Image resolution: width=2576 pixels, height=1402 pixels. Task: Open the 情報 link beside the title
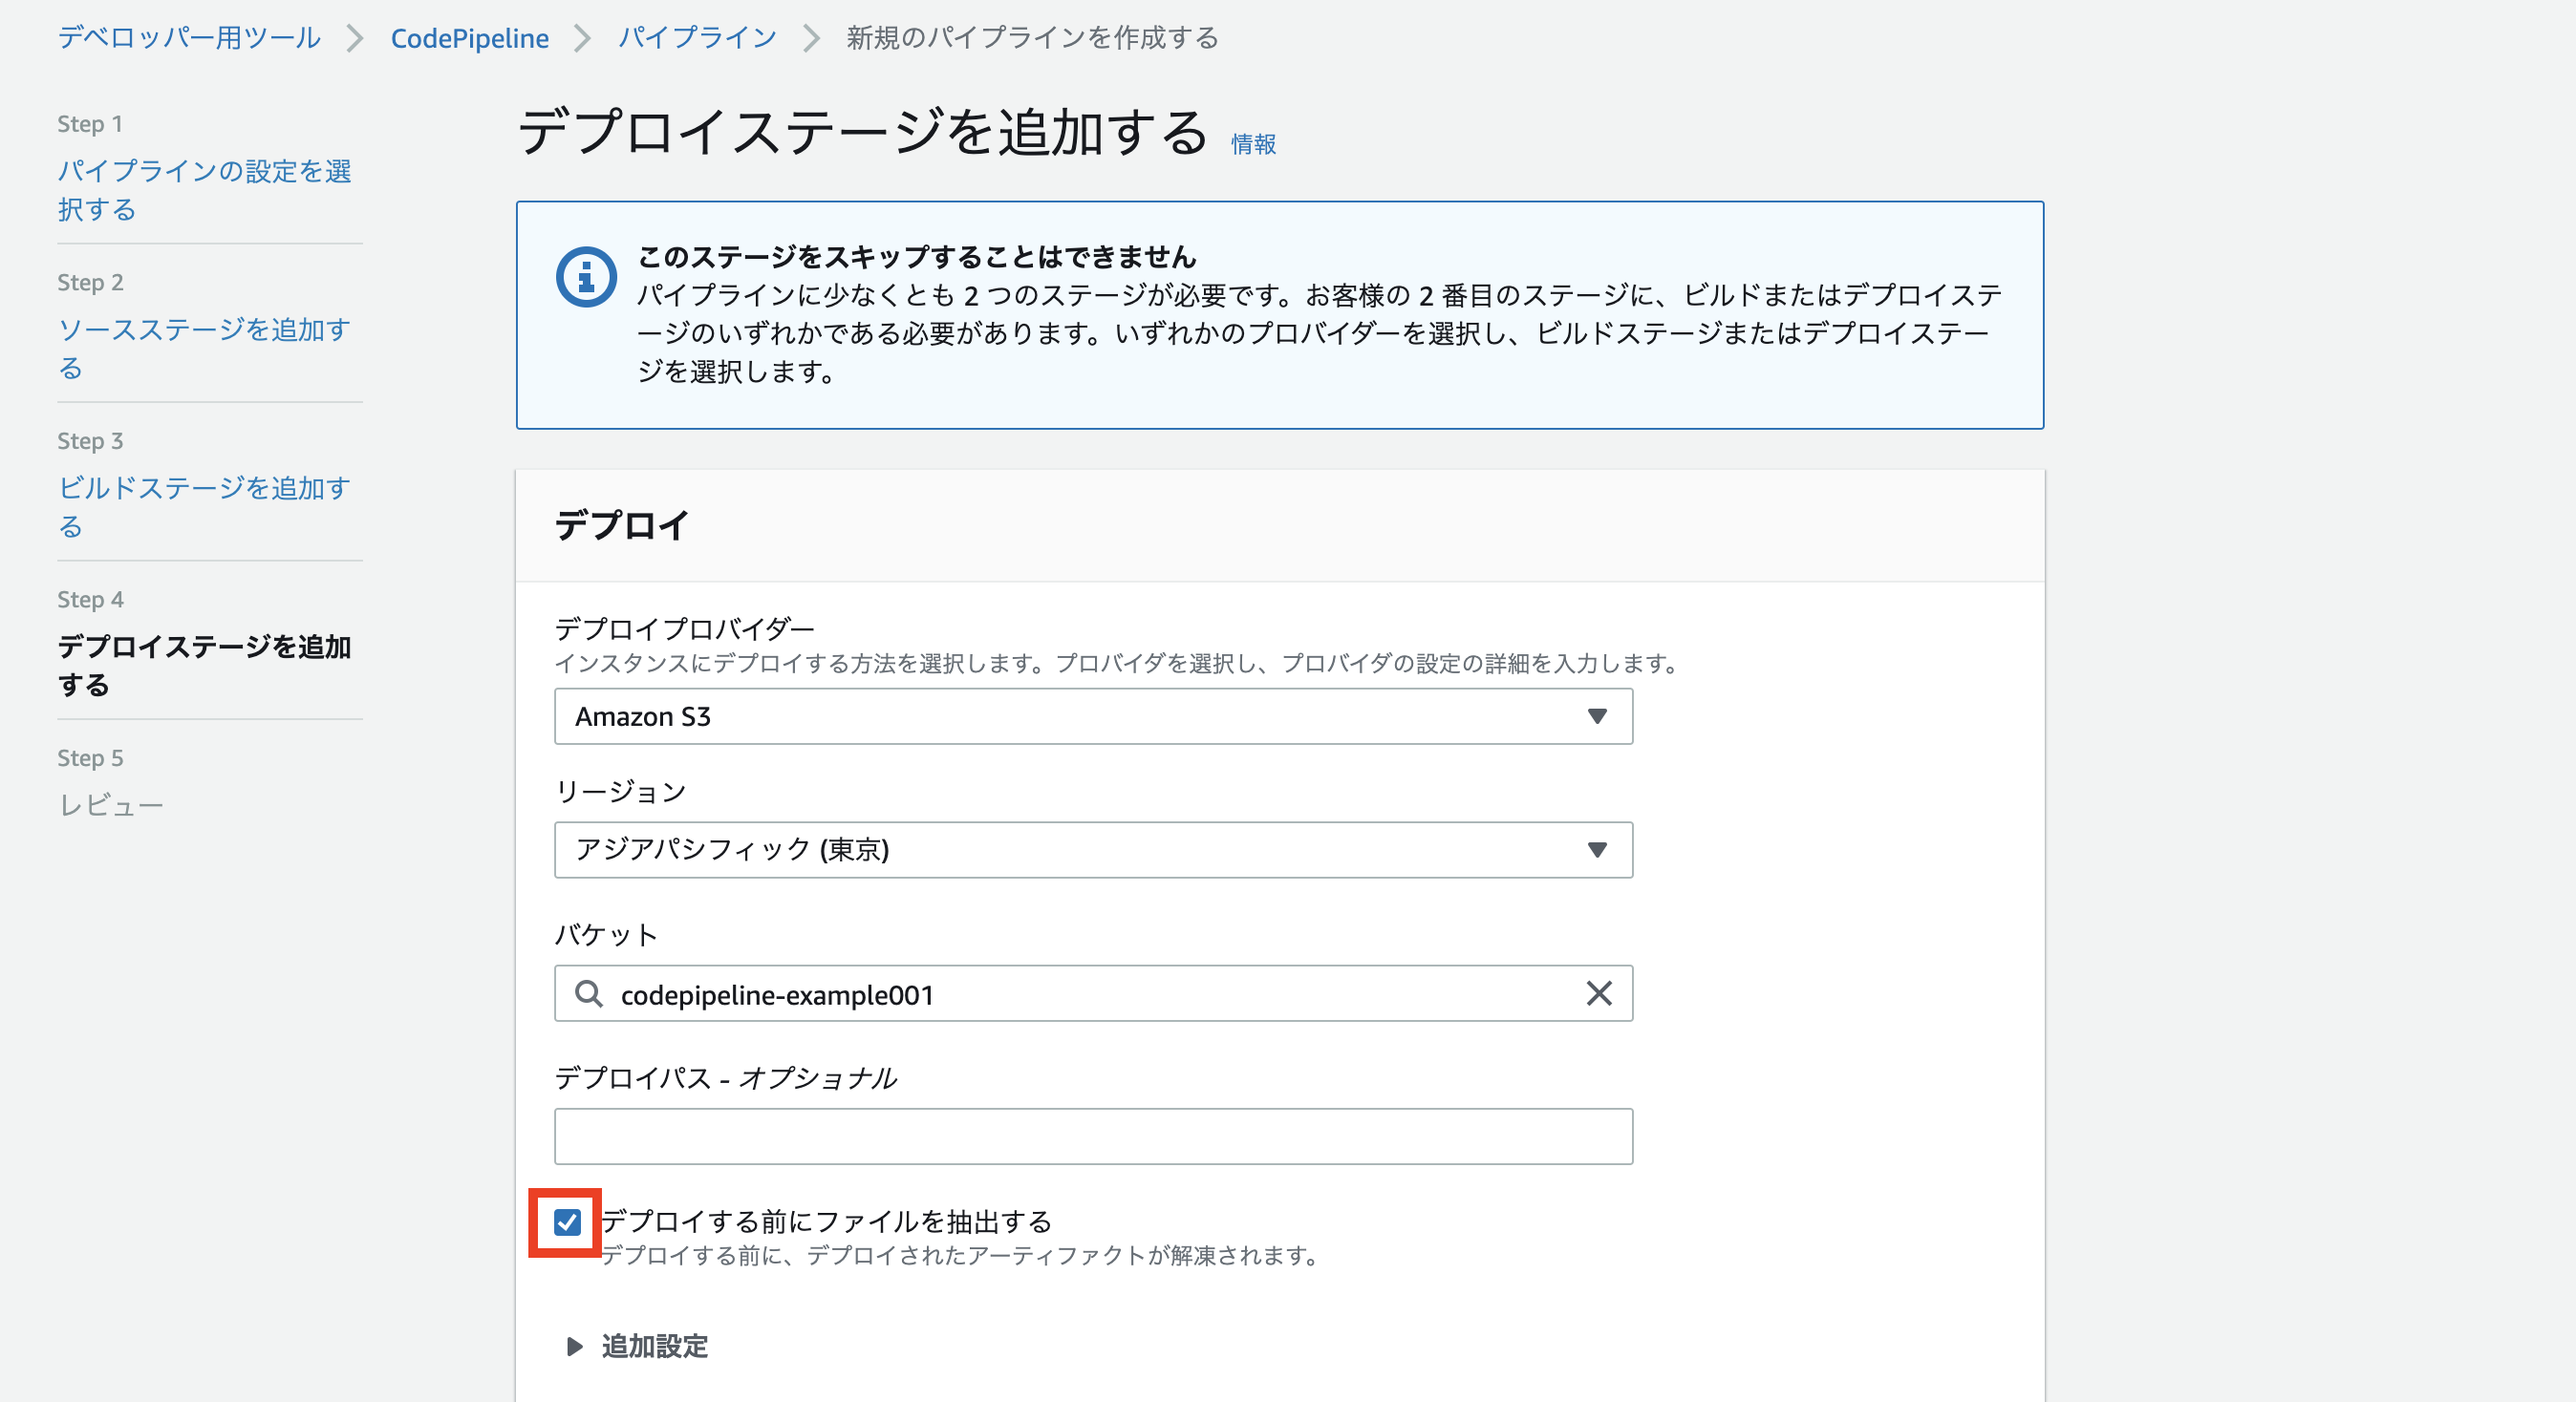[1253, 145]
